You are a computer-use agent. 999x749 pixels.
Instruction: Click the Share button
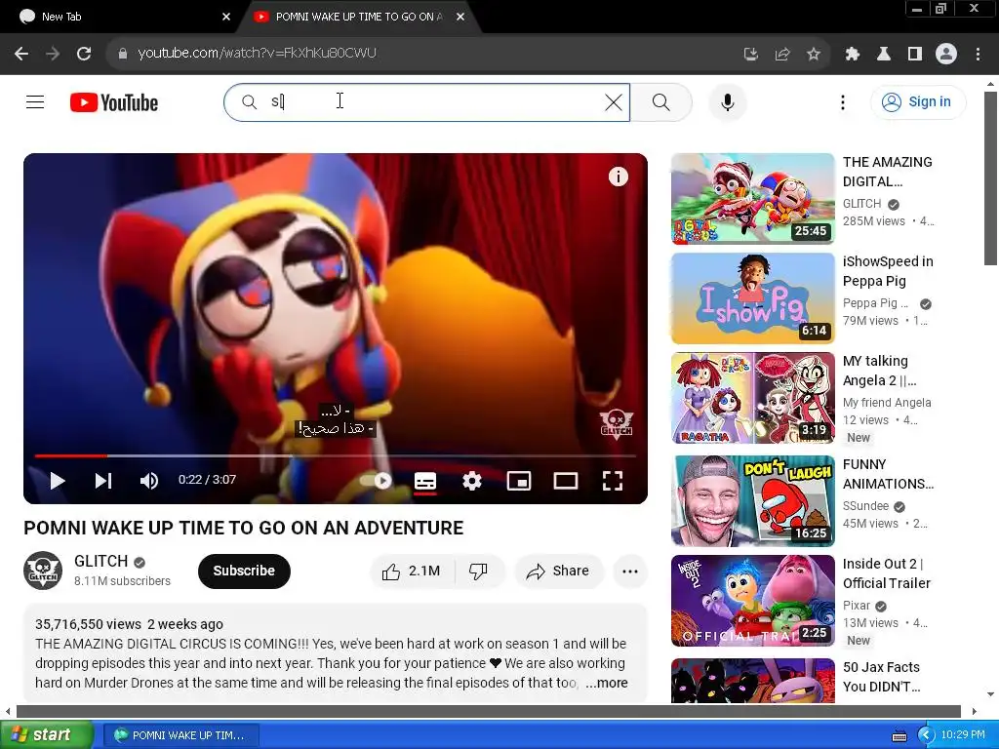558,571
